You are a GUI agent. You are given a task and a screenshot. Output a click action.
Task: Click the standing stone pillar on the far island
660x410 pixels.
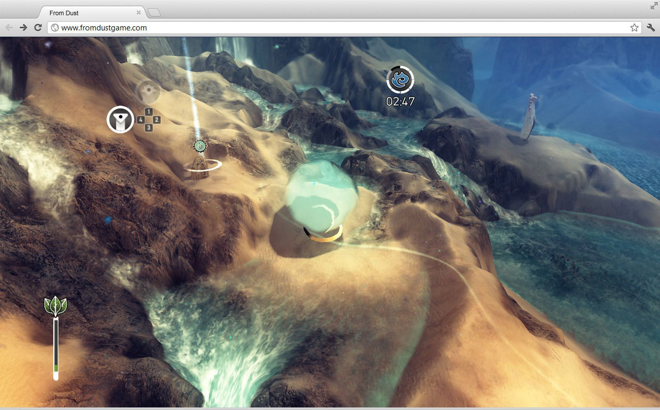[529, 117]
